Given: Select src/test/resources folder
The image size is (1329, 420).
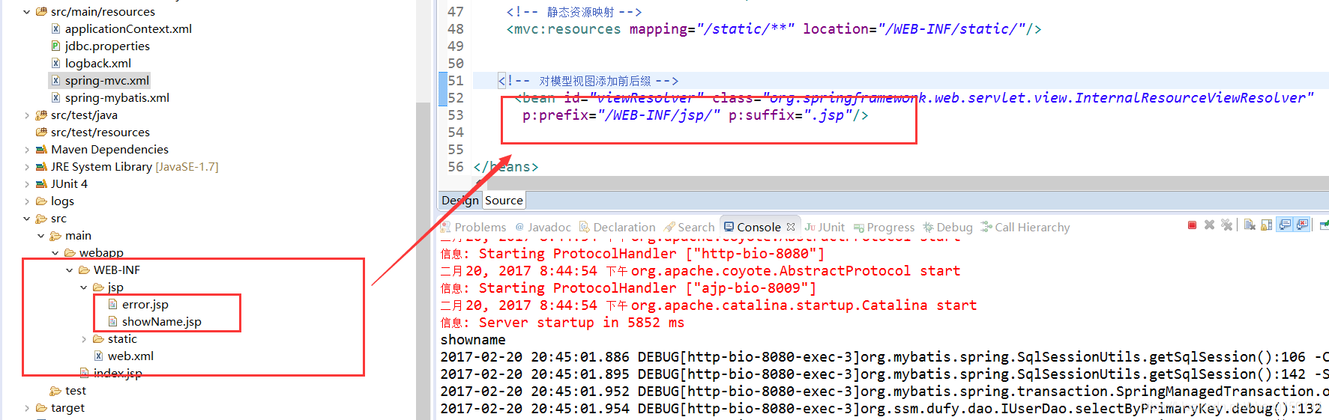Looking at the screenshot, I should [100, 133].
